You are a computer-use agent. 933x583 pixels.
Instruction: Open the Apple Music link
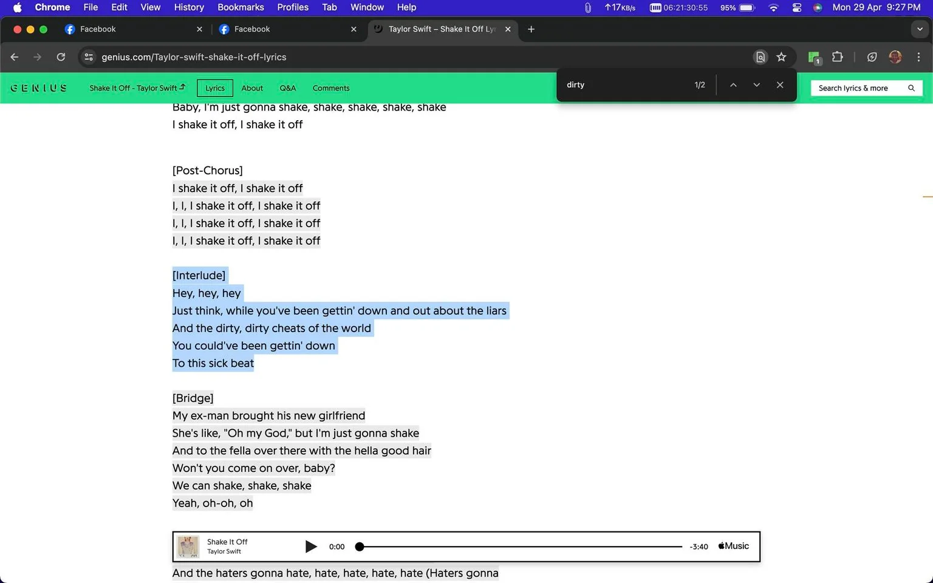click(733, 546)
